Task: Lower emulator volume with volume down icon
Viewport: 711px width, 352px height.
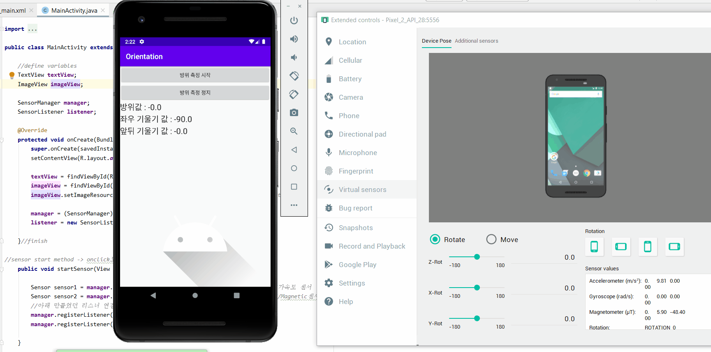Action: click(x=294, y=57)
